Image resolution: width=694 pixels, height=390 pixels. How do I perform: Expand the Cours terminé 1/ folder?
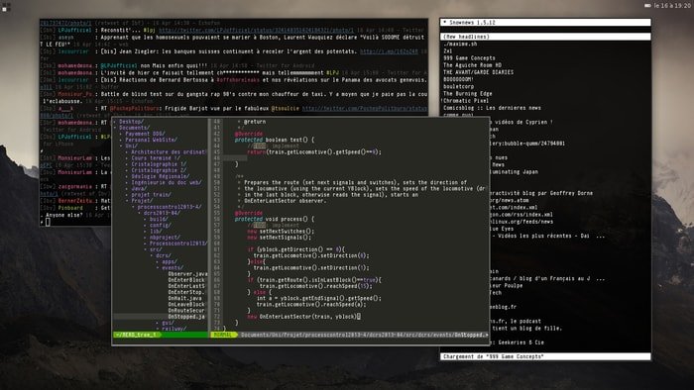[x=156, y=158]
